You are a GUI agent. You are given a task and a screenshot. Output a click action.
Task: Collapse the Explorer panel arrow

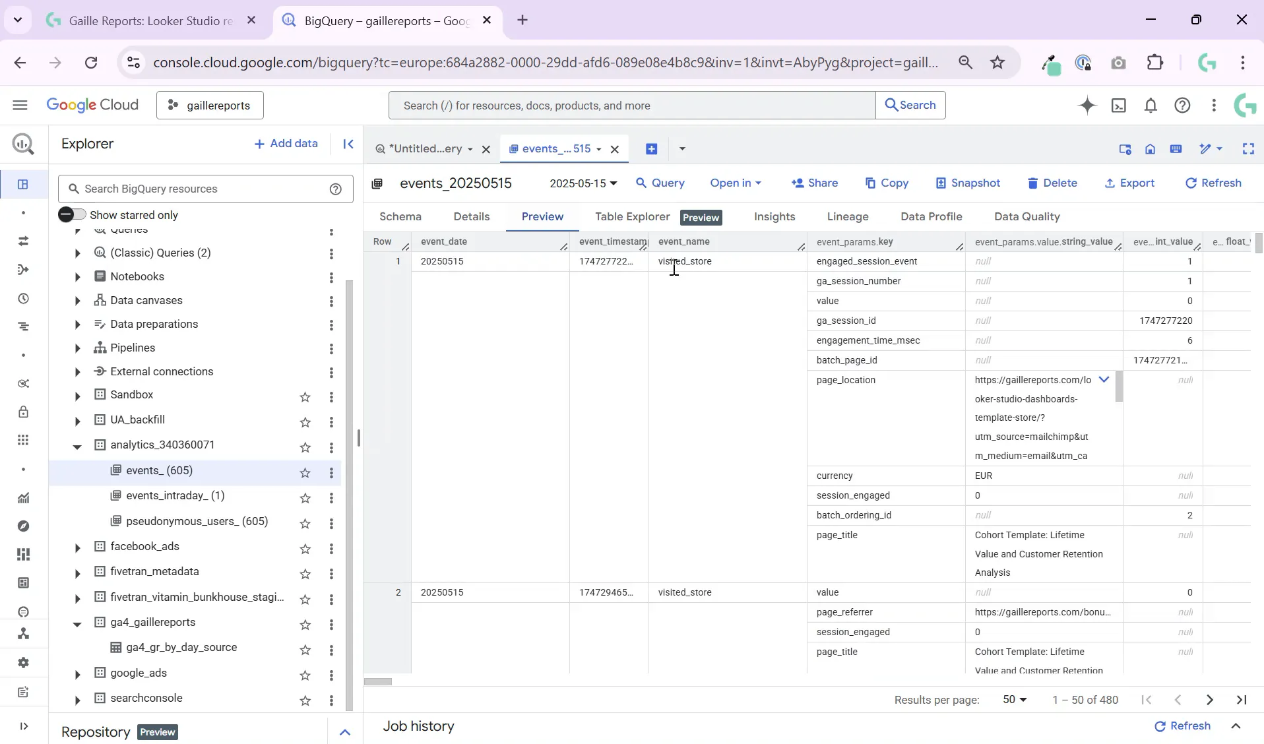pyautogui.click(x=348, y=144)
